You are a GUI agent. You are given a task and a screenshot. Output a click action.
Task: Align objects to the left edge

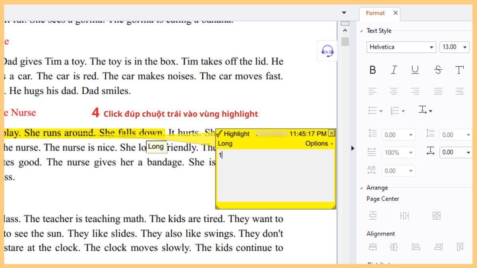coord(416,247)
